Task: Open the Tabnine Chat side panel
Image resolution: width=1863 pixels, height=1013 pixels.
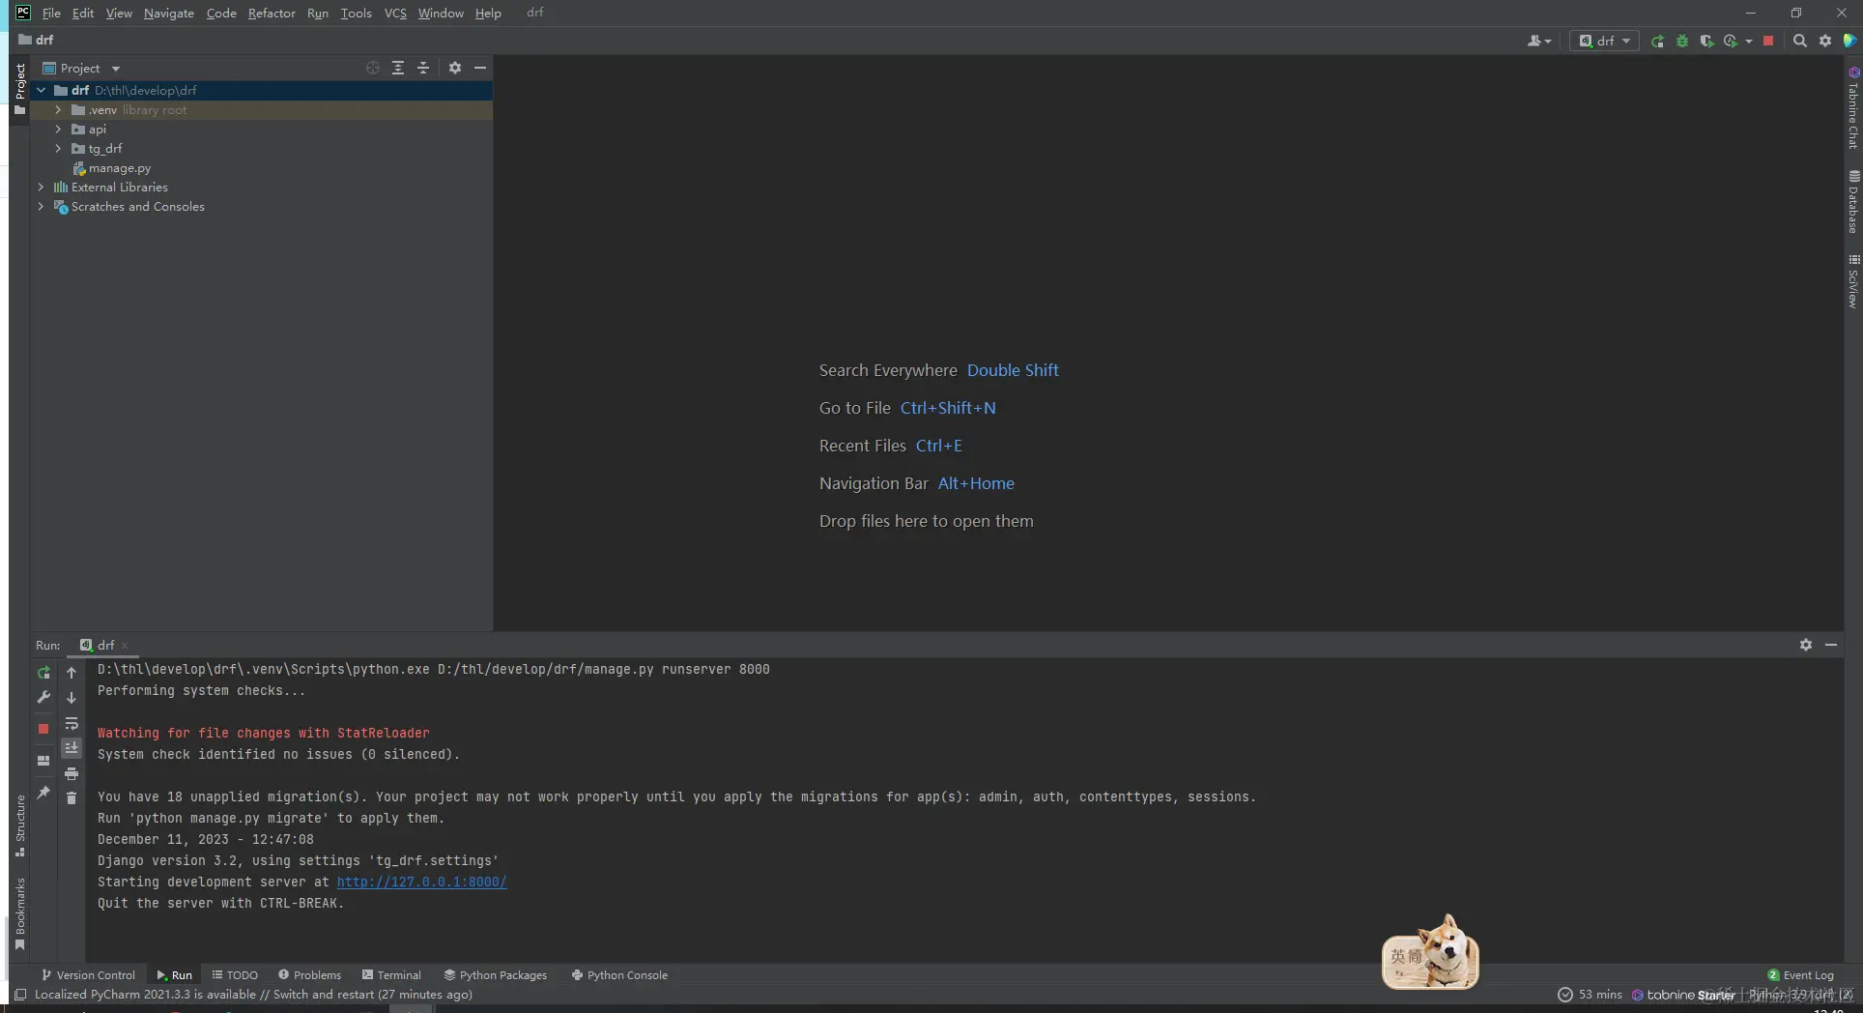Action: pos(1853,108)
